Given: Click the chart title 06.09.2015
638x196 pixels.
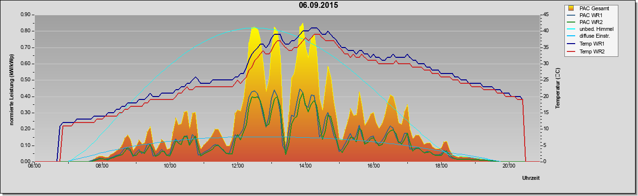Looking at the screenshot, I should coord(319,5).
